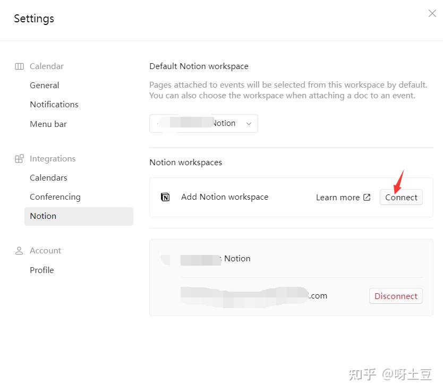Open the Notifications settings section
Image resolution: width=443 pixels, height=392 pixels.
pyautogui.click(x=54, y=104)
